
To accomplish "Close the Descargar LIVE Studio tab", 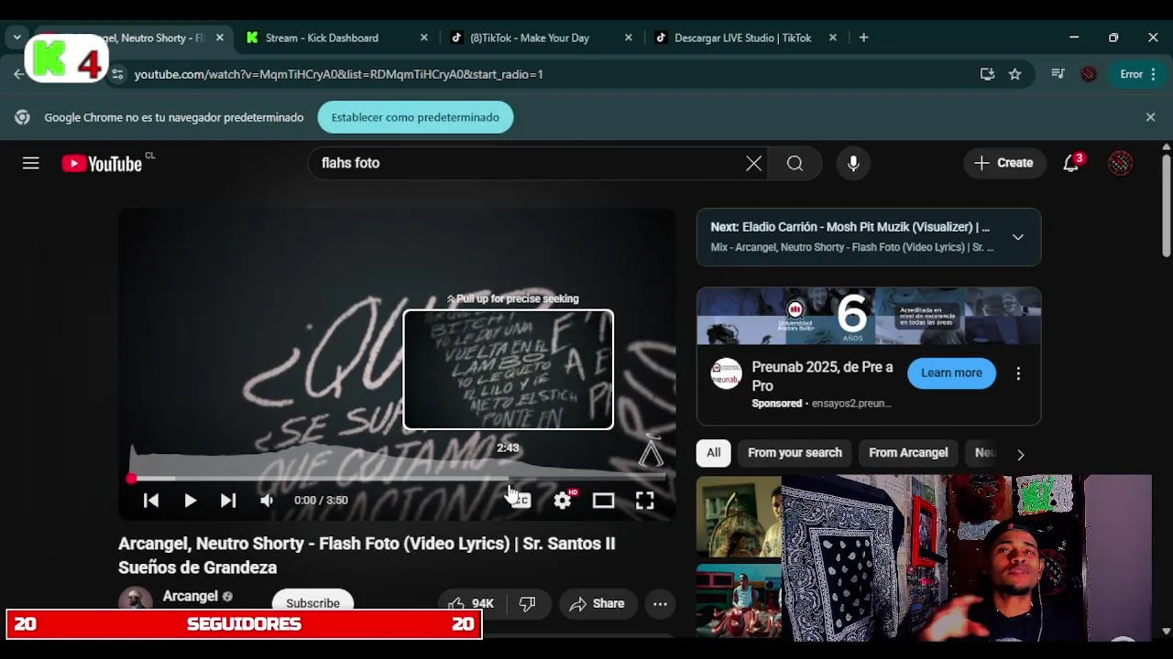I will (x=832, y=38).
